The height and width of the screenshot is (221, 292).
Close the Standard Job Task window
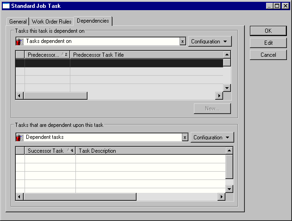click(x=286, y=6)
